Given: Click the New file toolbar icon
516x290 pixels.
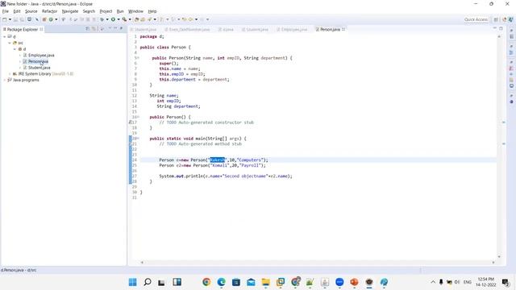Looking at the screenshot, I should [5, 19].
